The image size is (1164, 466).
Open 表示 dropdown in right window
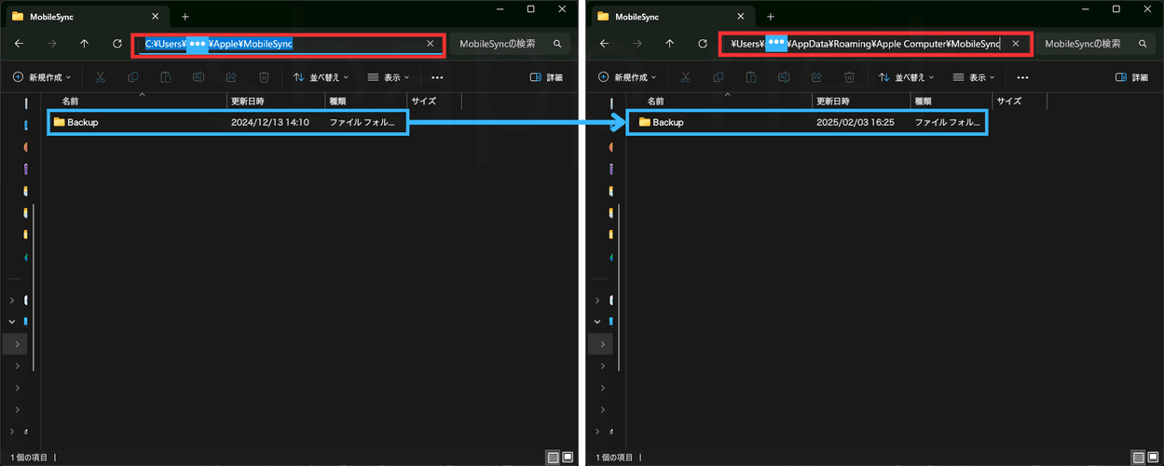[x=974, y=77]
